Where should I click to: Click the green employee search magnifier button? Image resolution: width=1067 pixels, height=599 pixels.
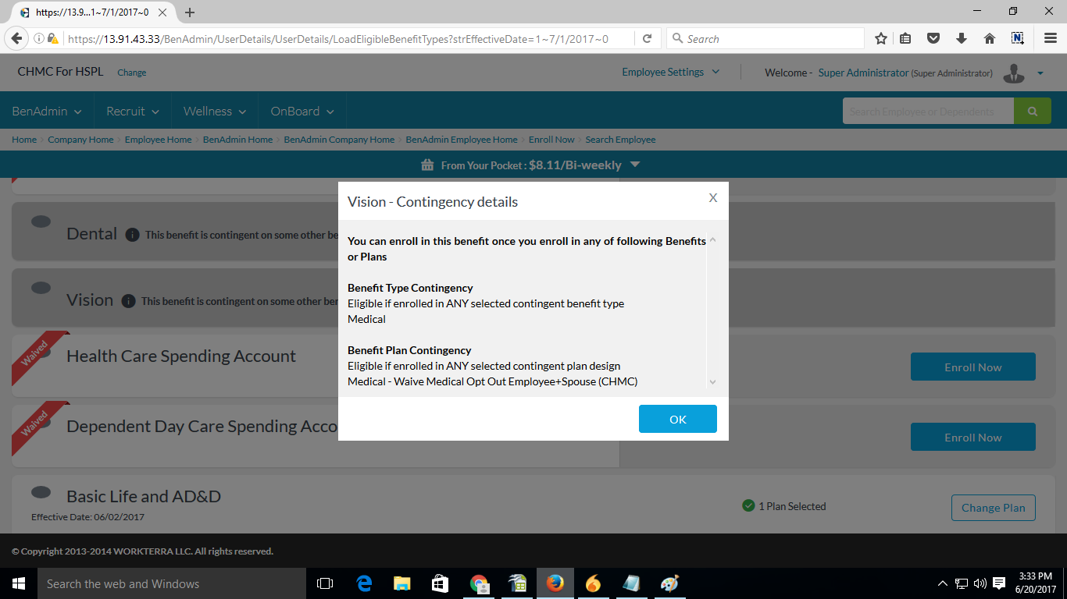coord(1032,112)
